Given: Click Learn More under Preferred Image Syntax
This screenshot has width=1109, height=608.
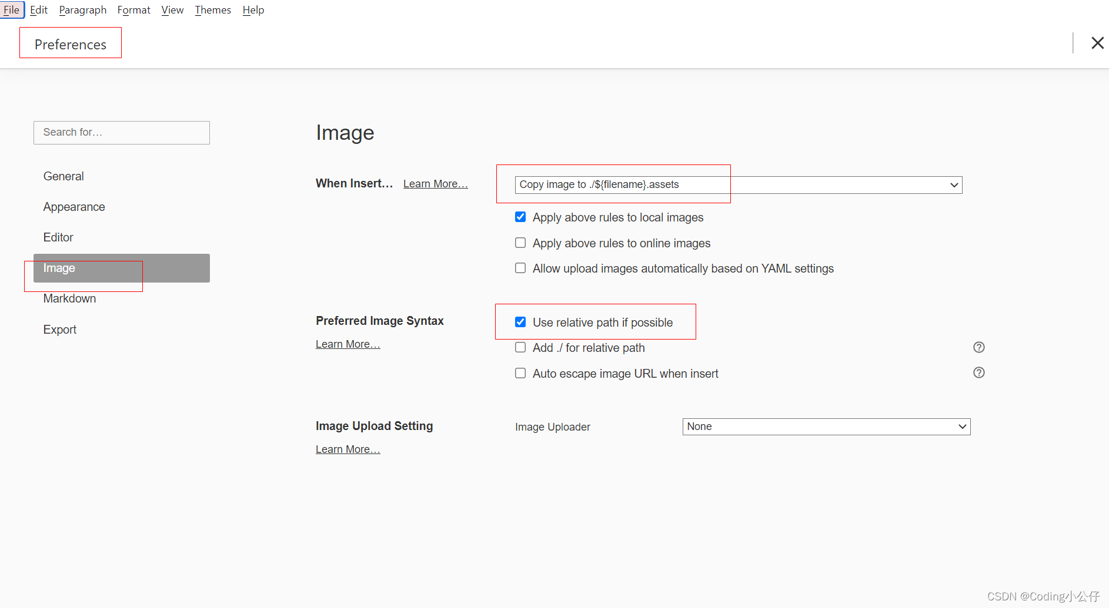Looking at the screenshot, I should click(348, 344).
